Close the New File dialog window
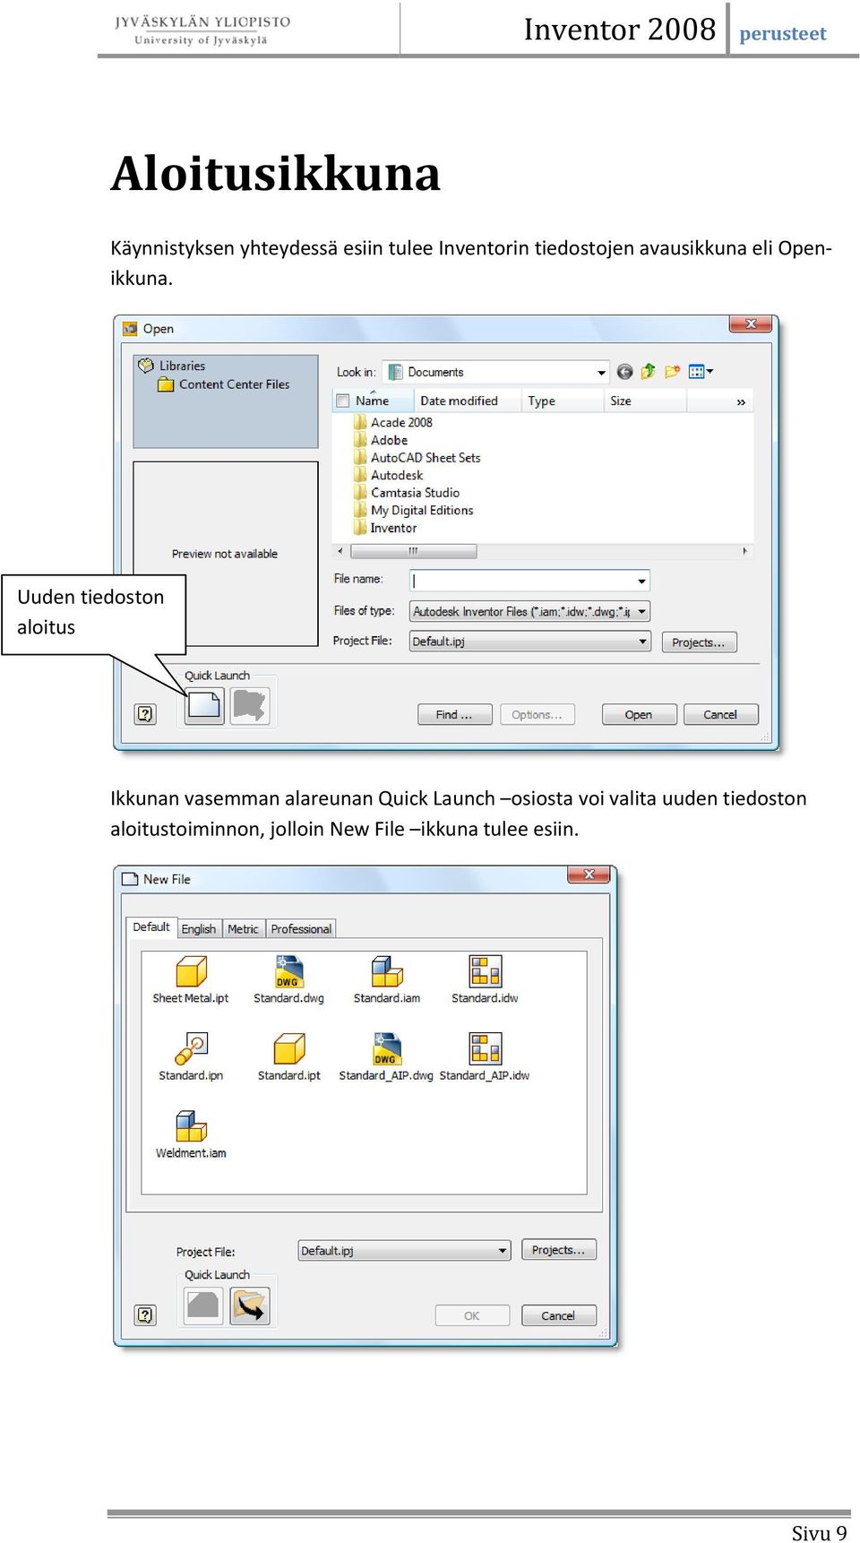This screenshot has width=860, height=1543. click(x=589, y=875)
